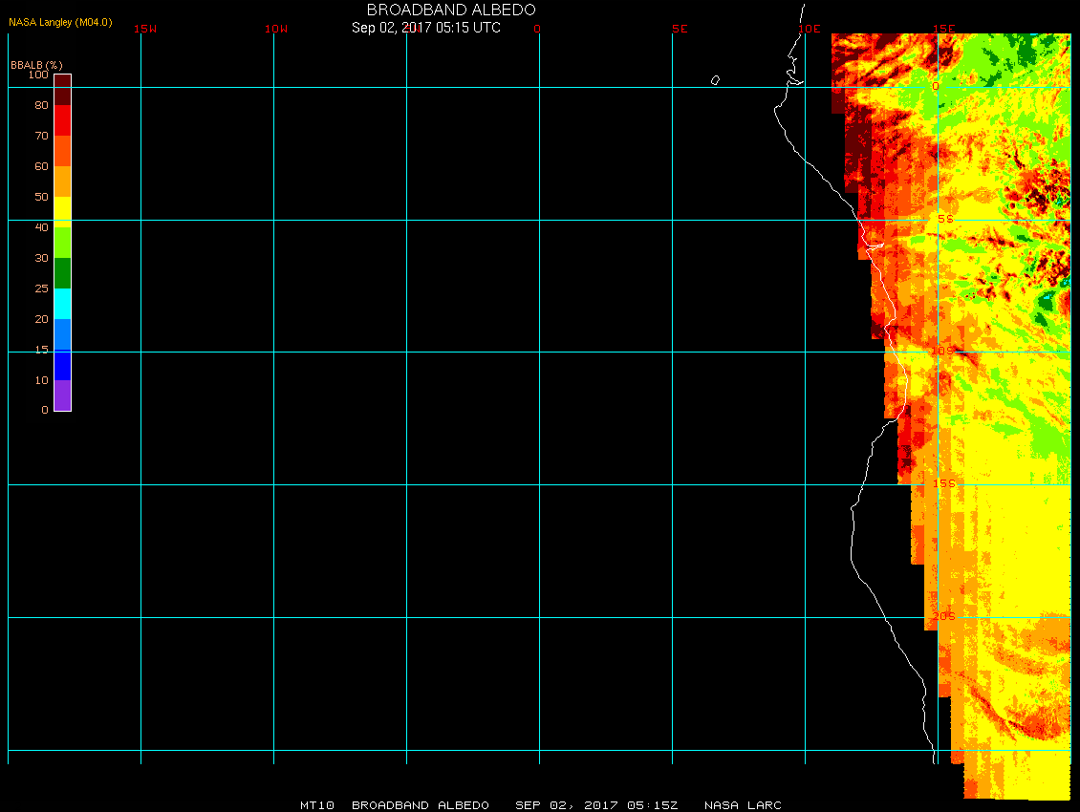
Task: Click the 15W longitude label
Action: [x=145, y=29]
